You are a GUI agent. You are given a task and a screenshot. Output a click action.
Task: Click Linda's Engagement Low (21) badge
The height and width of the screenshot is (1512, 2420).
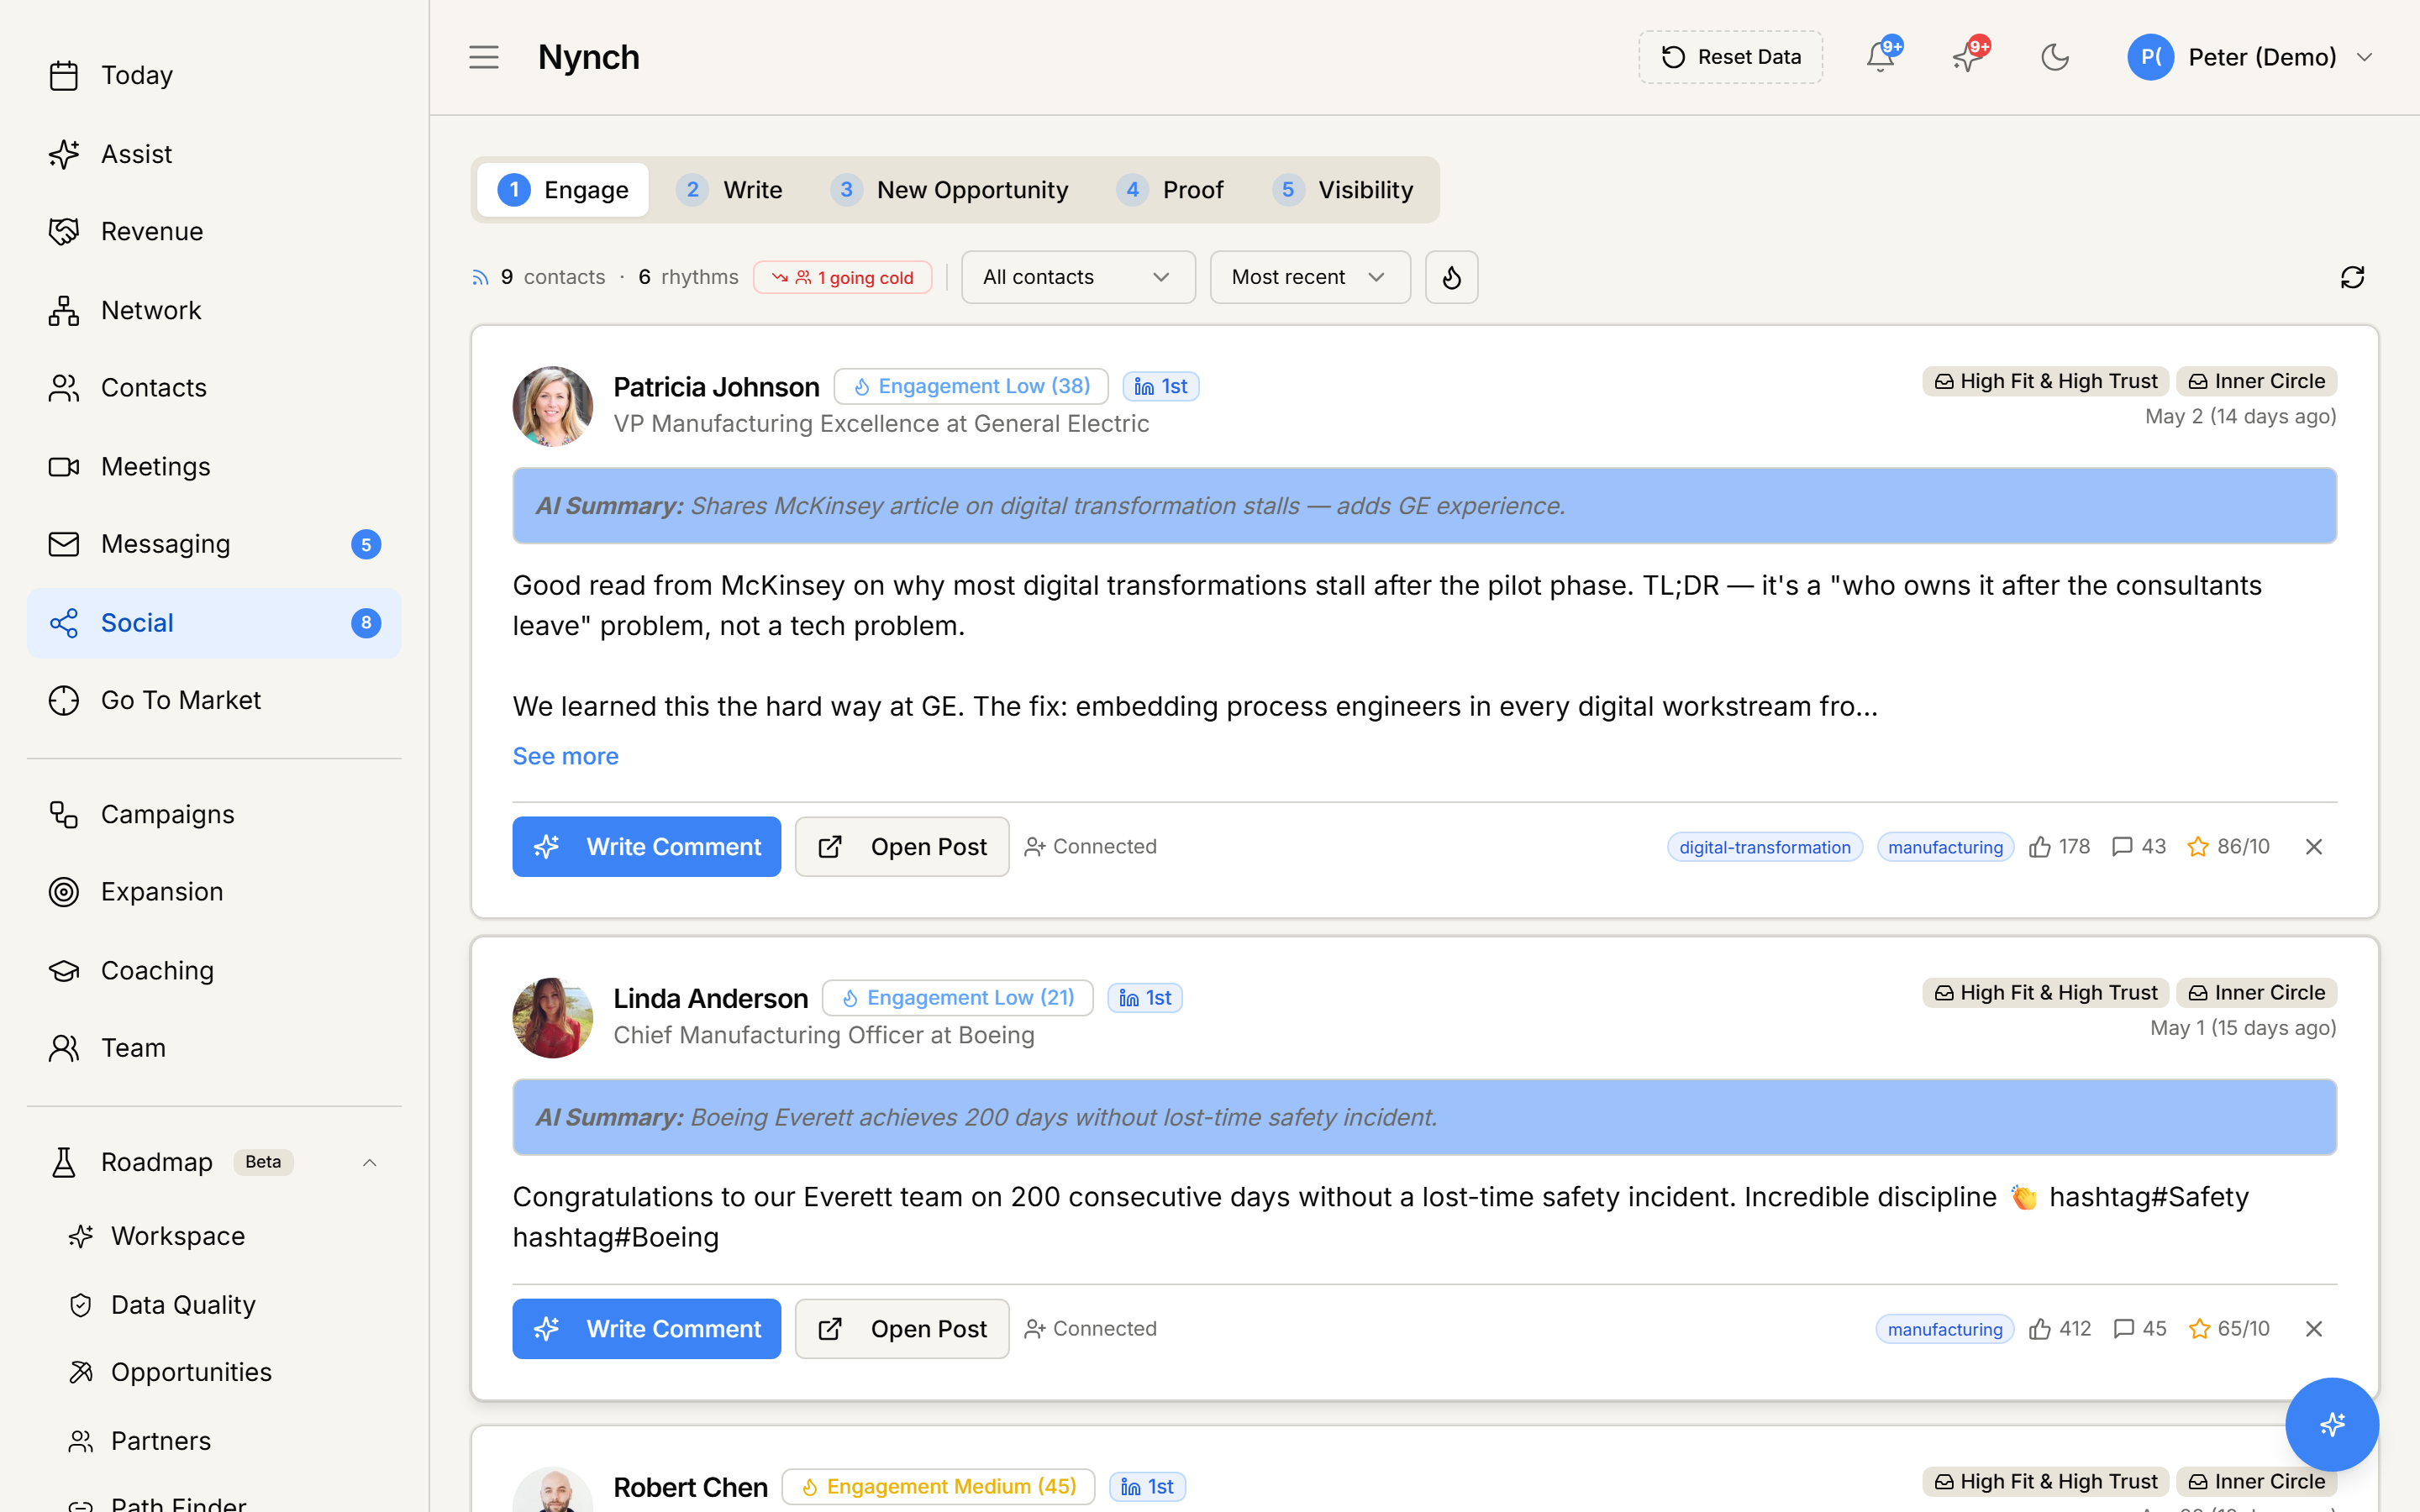[958, 997]
